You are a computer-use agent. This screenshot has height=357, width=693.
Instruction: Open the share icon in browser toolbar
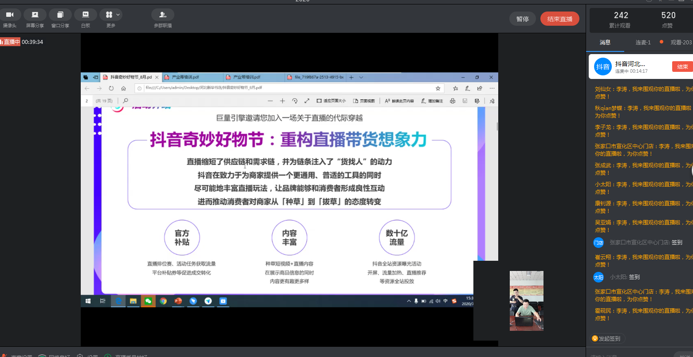click(479, 88)
